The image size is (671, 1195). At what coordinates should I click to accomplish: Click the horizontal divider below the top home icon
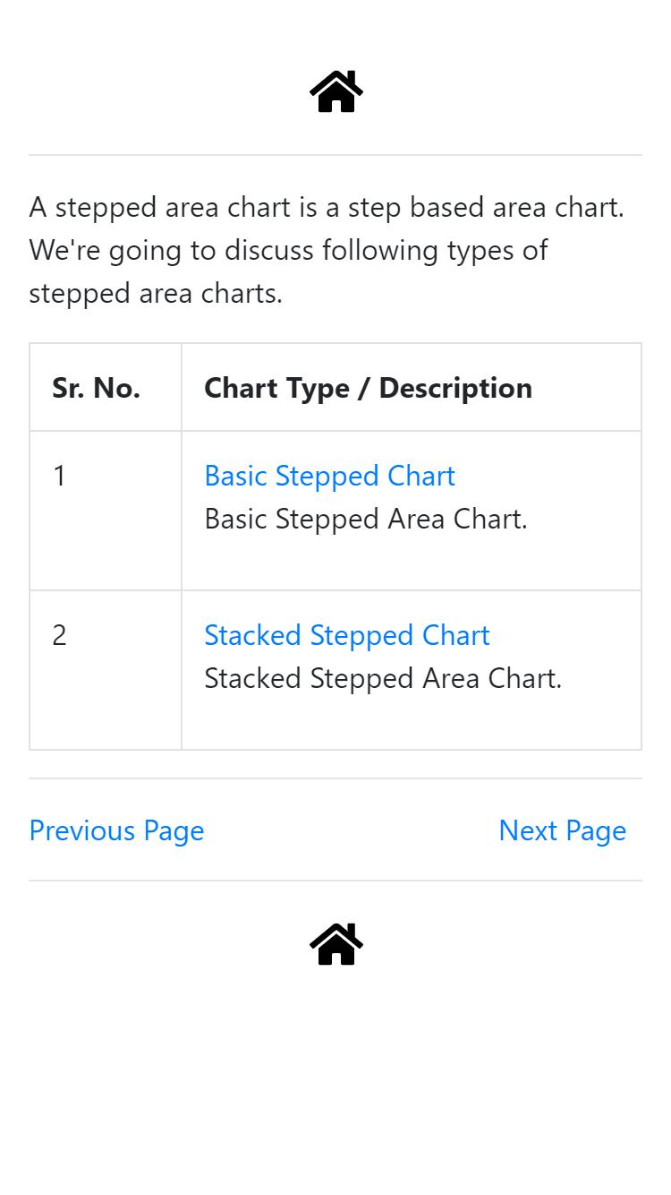pos(335,155)
